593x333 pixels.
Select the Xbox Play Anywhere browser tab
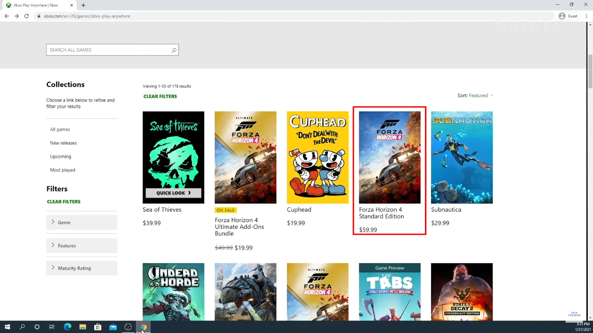click(39, 5)
